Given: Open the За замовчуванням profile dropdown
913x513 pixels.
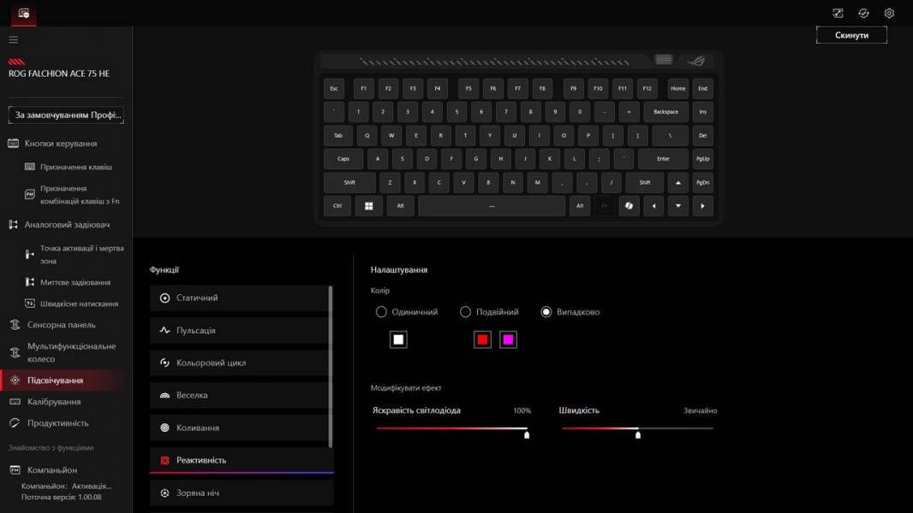Looking at the screenshot, I should pos(66,115).
